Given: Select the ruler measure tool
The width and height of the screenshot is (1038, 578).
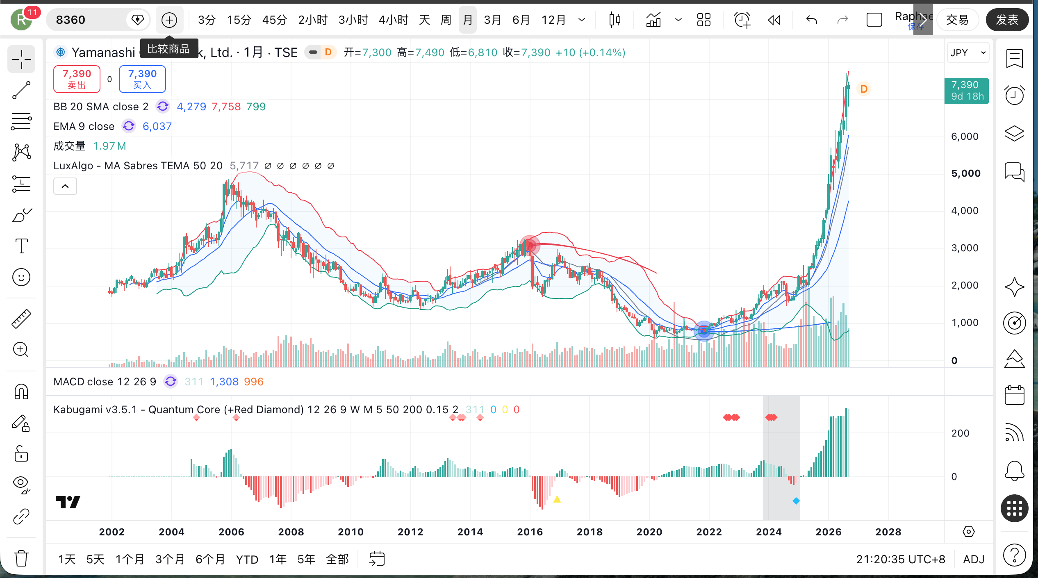Looking at the screenshot, I should [21, 319].
